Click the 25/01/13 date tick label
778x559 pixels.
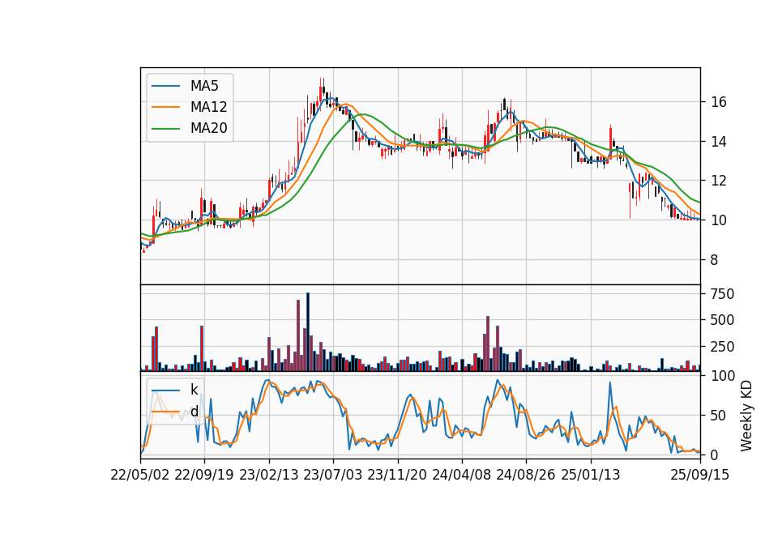591,475
